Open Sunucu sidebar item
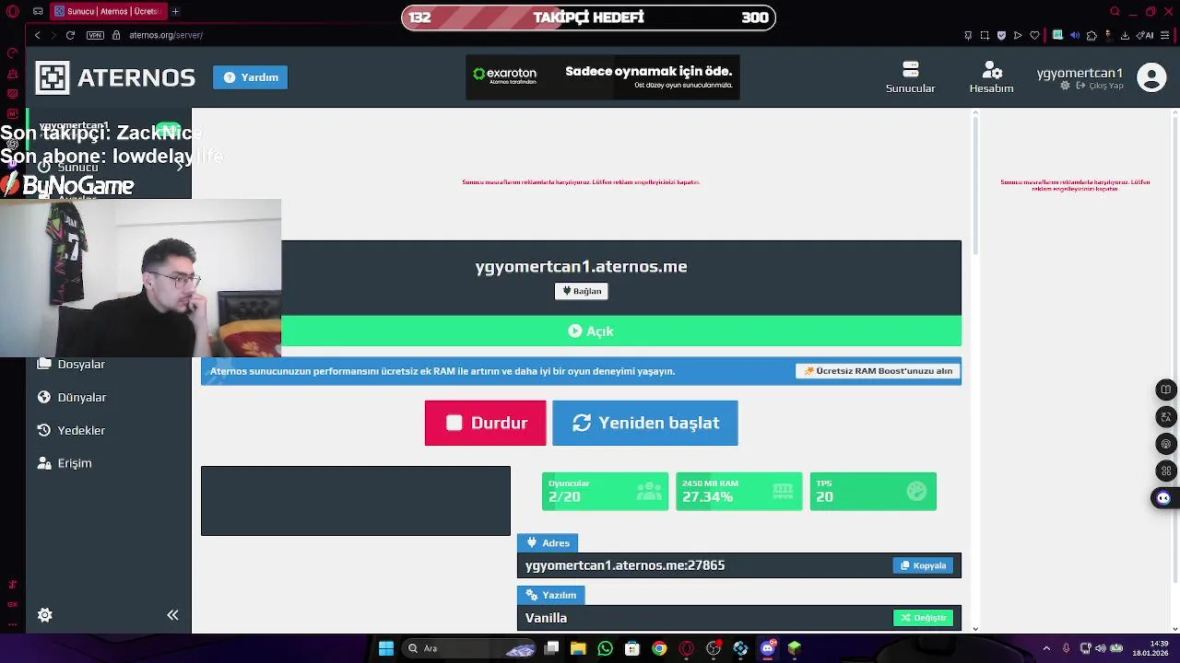The height and width of the screenshot is (663, 1180). [x=109, y=168]
